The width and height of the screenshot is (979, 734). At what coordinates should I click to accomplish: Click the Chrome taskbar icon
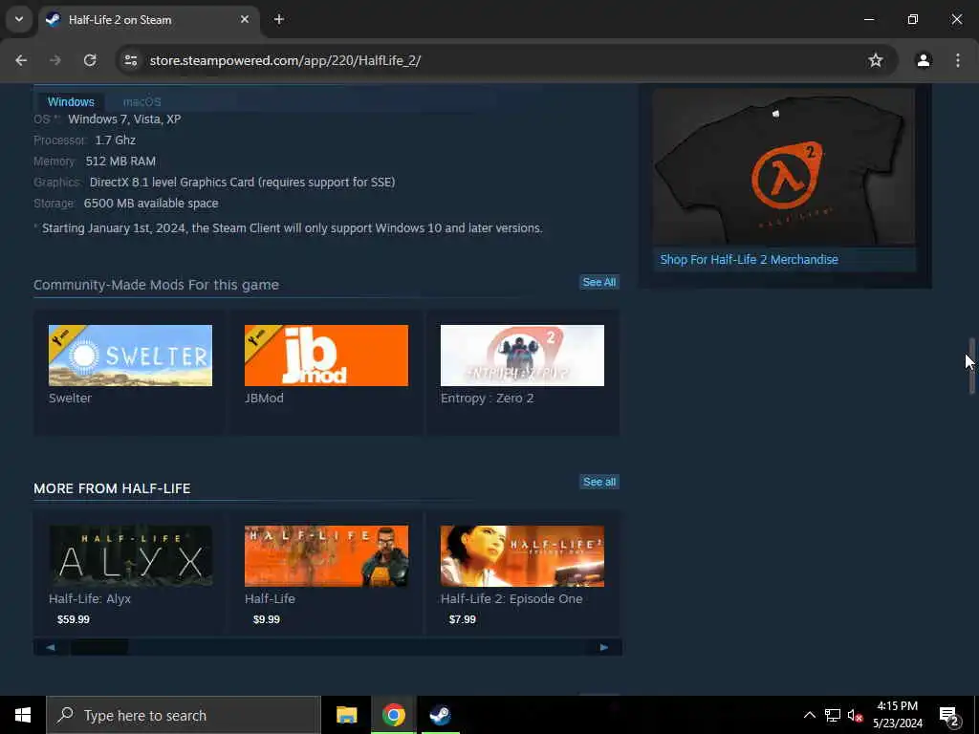tap(393, 715)
